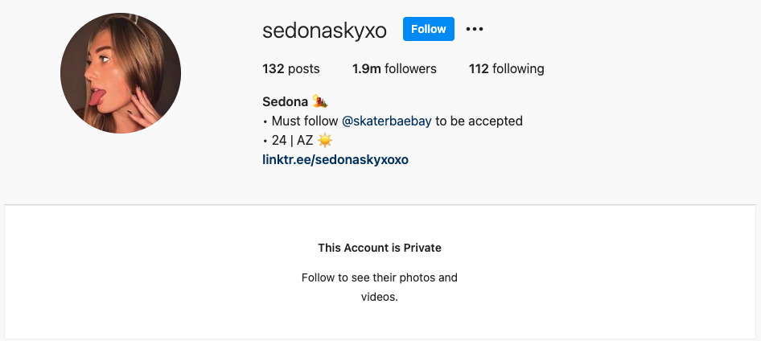Click the desert emoji beside Sedona
This screenshot has height=341, width=761.
[x=320, y=101]
